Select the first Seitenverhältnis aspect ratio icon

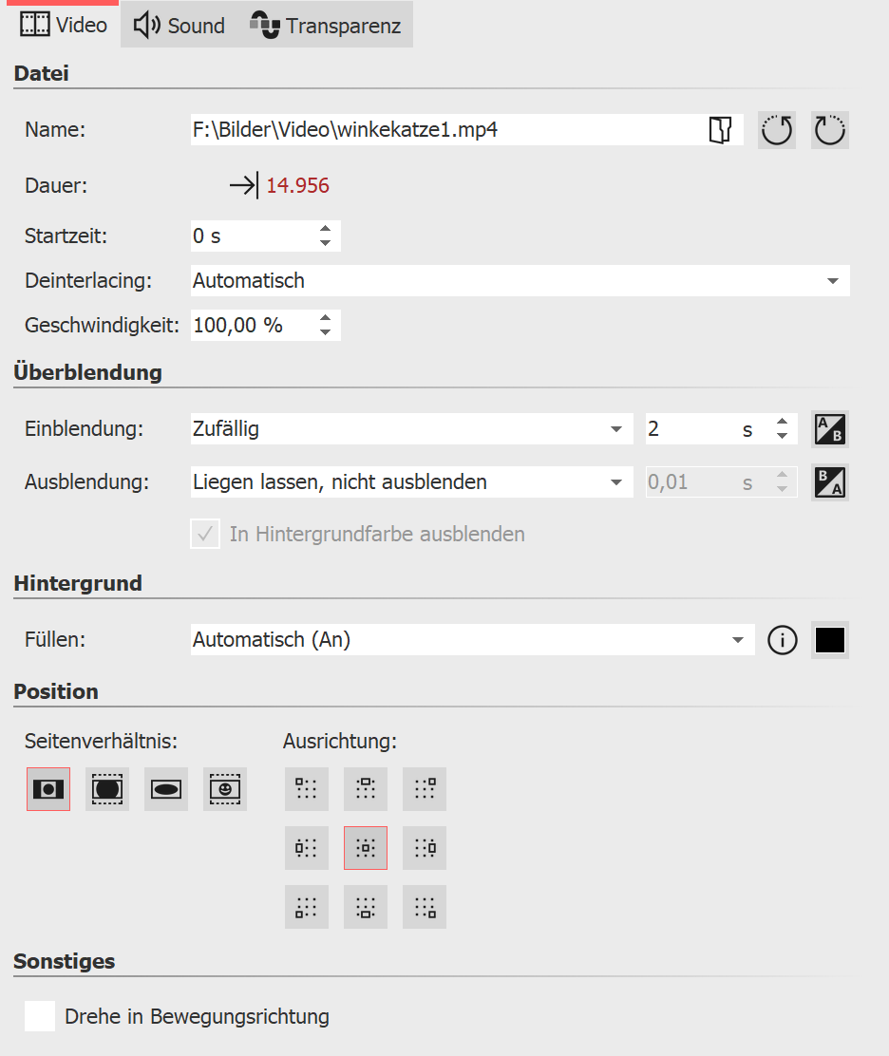48,789
